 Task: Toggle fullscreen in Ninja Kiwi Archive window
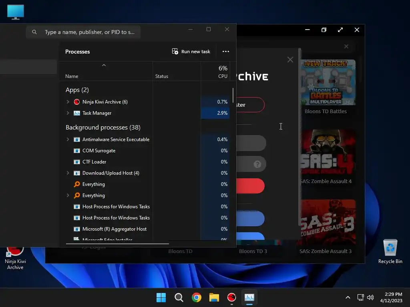coord(340,30)
